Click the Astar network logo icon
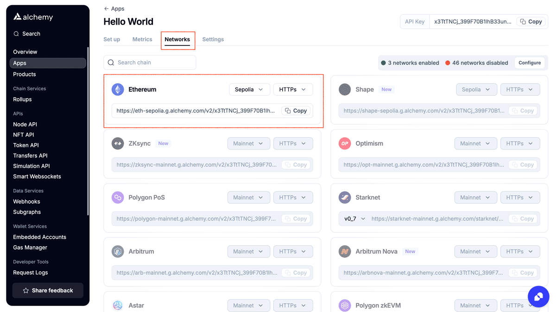This screenshot has height=312, width=556. click(118, 306)
